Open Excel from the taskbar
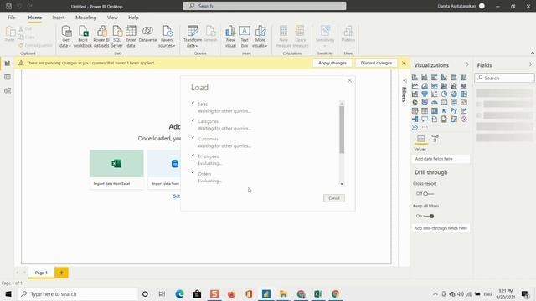 318,293
